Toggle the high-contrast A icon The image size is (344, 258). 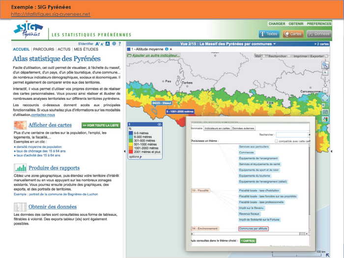pos(108,44)
